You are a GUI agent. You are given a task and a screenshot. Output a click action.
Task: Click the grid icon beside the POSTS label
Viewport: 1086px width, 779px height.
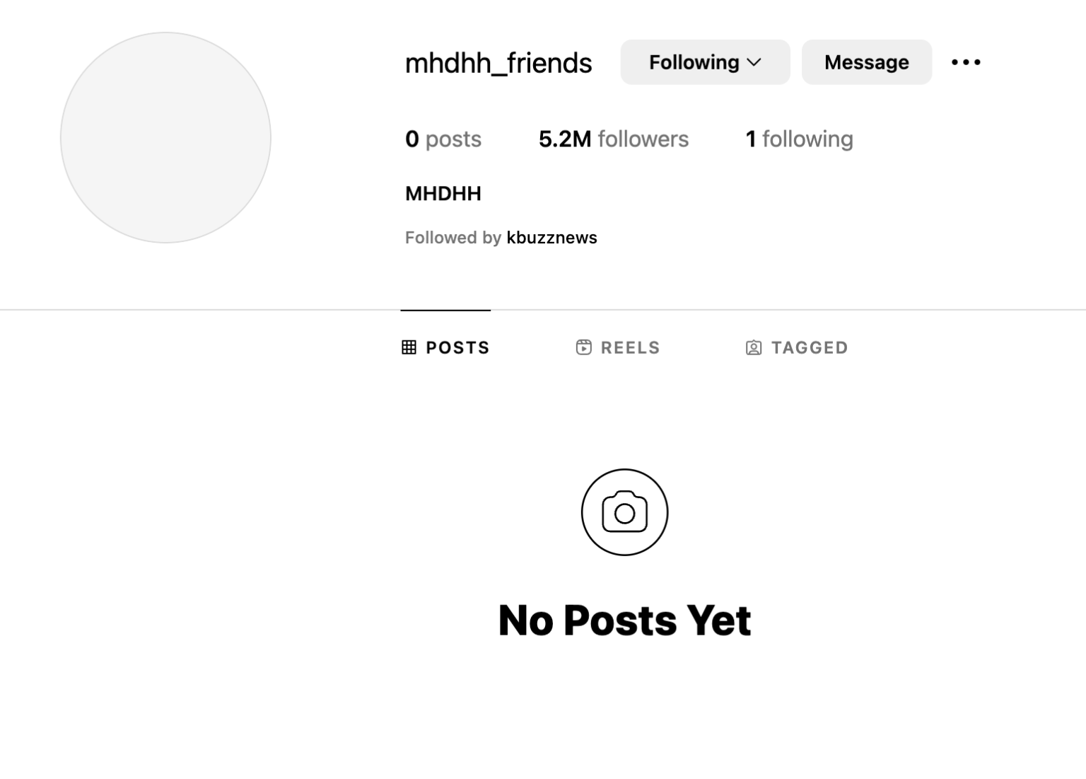[x=409, y=347]
